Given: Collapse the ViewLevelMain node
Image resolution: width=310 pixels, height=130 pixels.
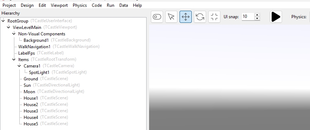Looking at the screenshot, I should coord(9,27).
